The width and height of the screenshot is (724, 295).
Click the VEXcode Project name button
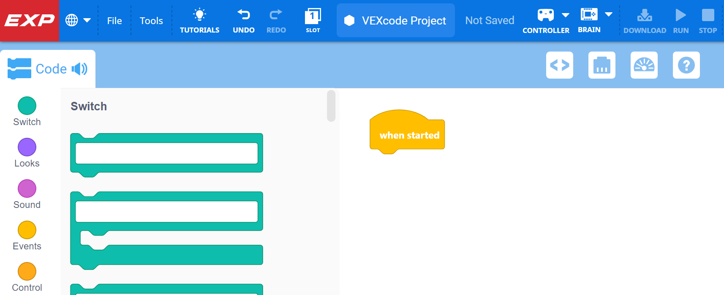(x=395, y=20)
